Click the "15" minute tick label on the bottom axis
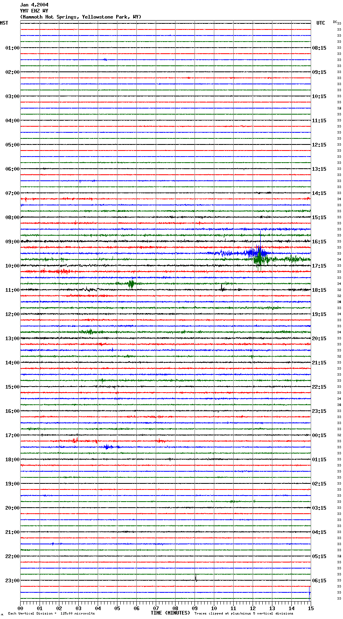 coord(310,608)
